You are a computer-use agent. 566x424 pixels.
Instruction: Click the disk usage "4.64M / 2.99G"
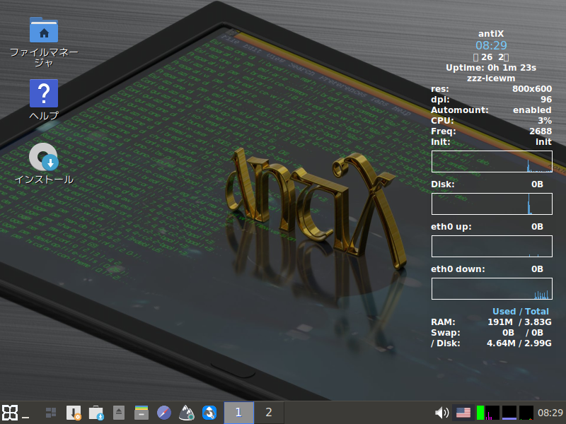(519, 343)
